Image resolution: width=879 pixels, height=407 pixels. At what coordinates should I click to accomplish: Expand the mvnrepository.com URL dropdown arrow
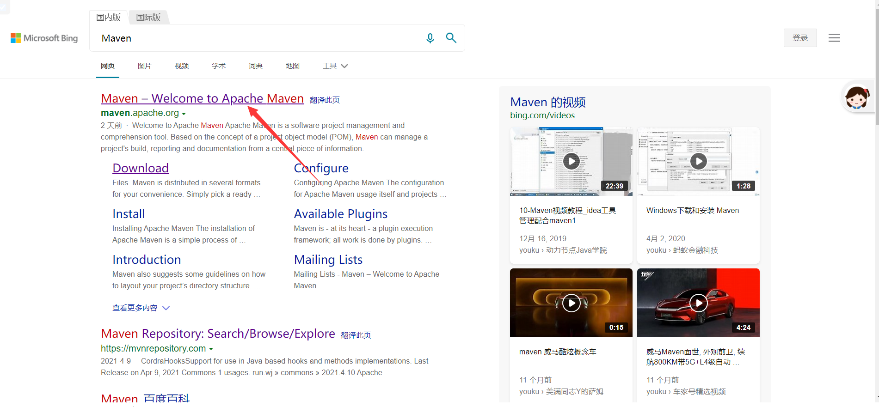pyautogui.click(x=211, y=349)
